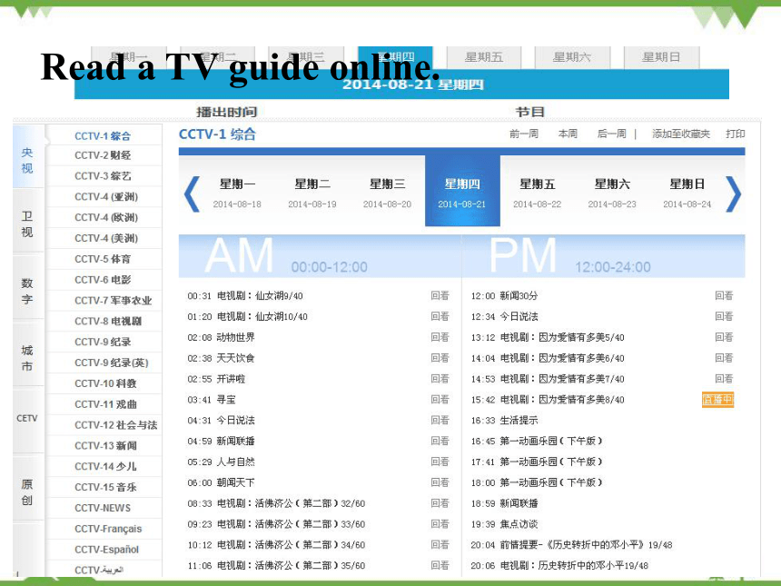This screenshot has width=781, height=586.
Task: Click 回看 for the 02:38 天天饮食 program
Action: pos(440,358)
